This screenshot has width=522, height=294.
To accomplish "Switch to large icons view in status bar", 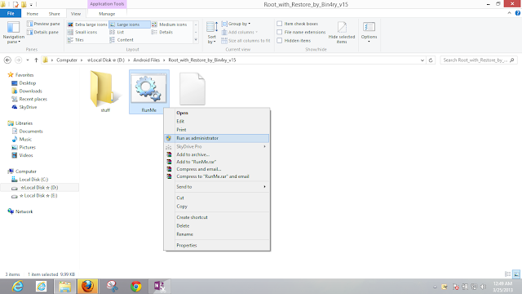I will coord(516,274).
